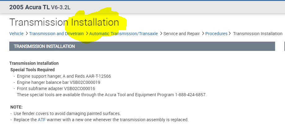Click the final Transmission Installation breadcrumb item
Viewport: 285px width, 132px height.
257,34
